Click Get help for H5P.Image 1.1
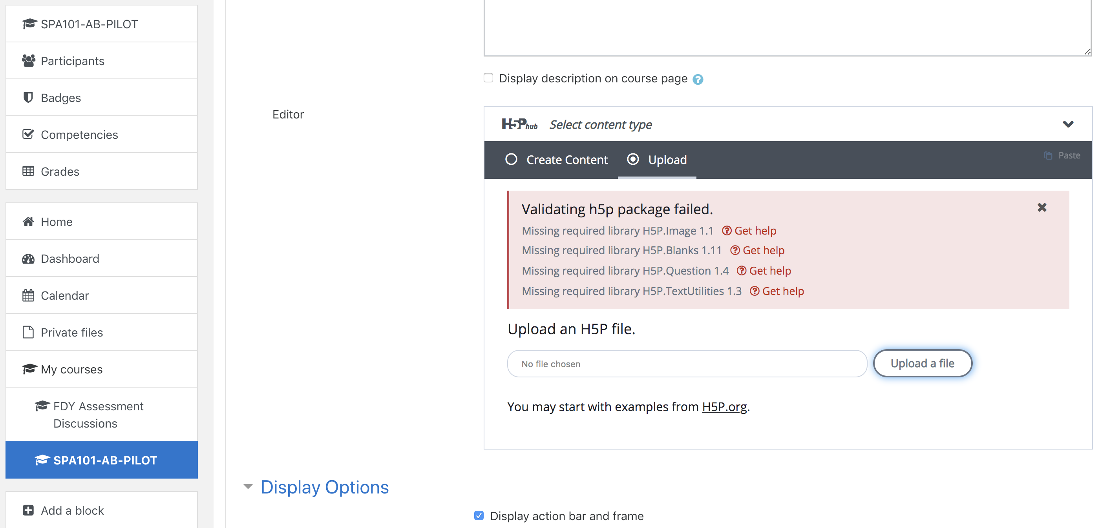The height and width of the screenshot is (528, 1100). [x=755, y=231]
